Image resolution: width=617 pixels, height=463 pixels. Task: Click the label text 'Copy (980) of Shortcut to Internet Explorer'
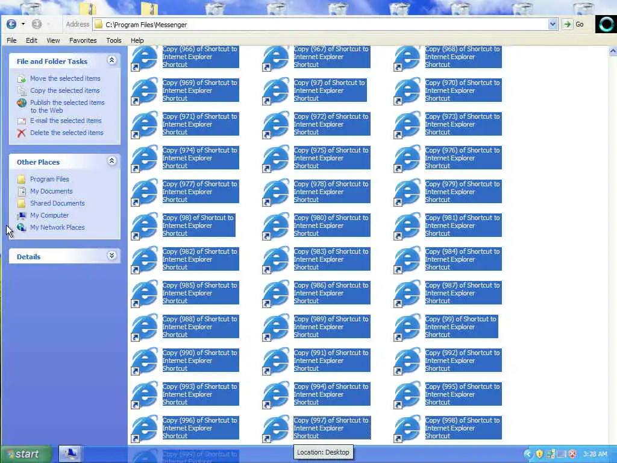(x=332, y=225)
